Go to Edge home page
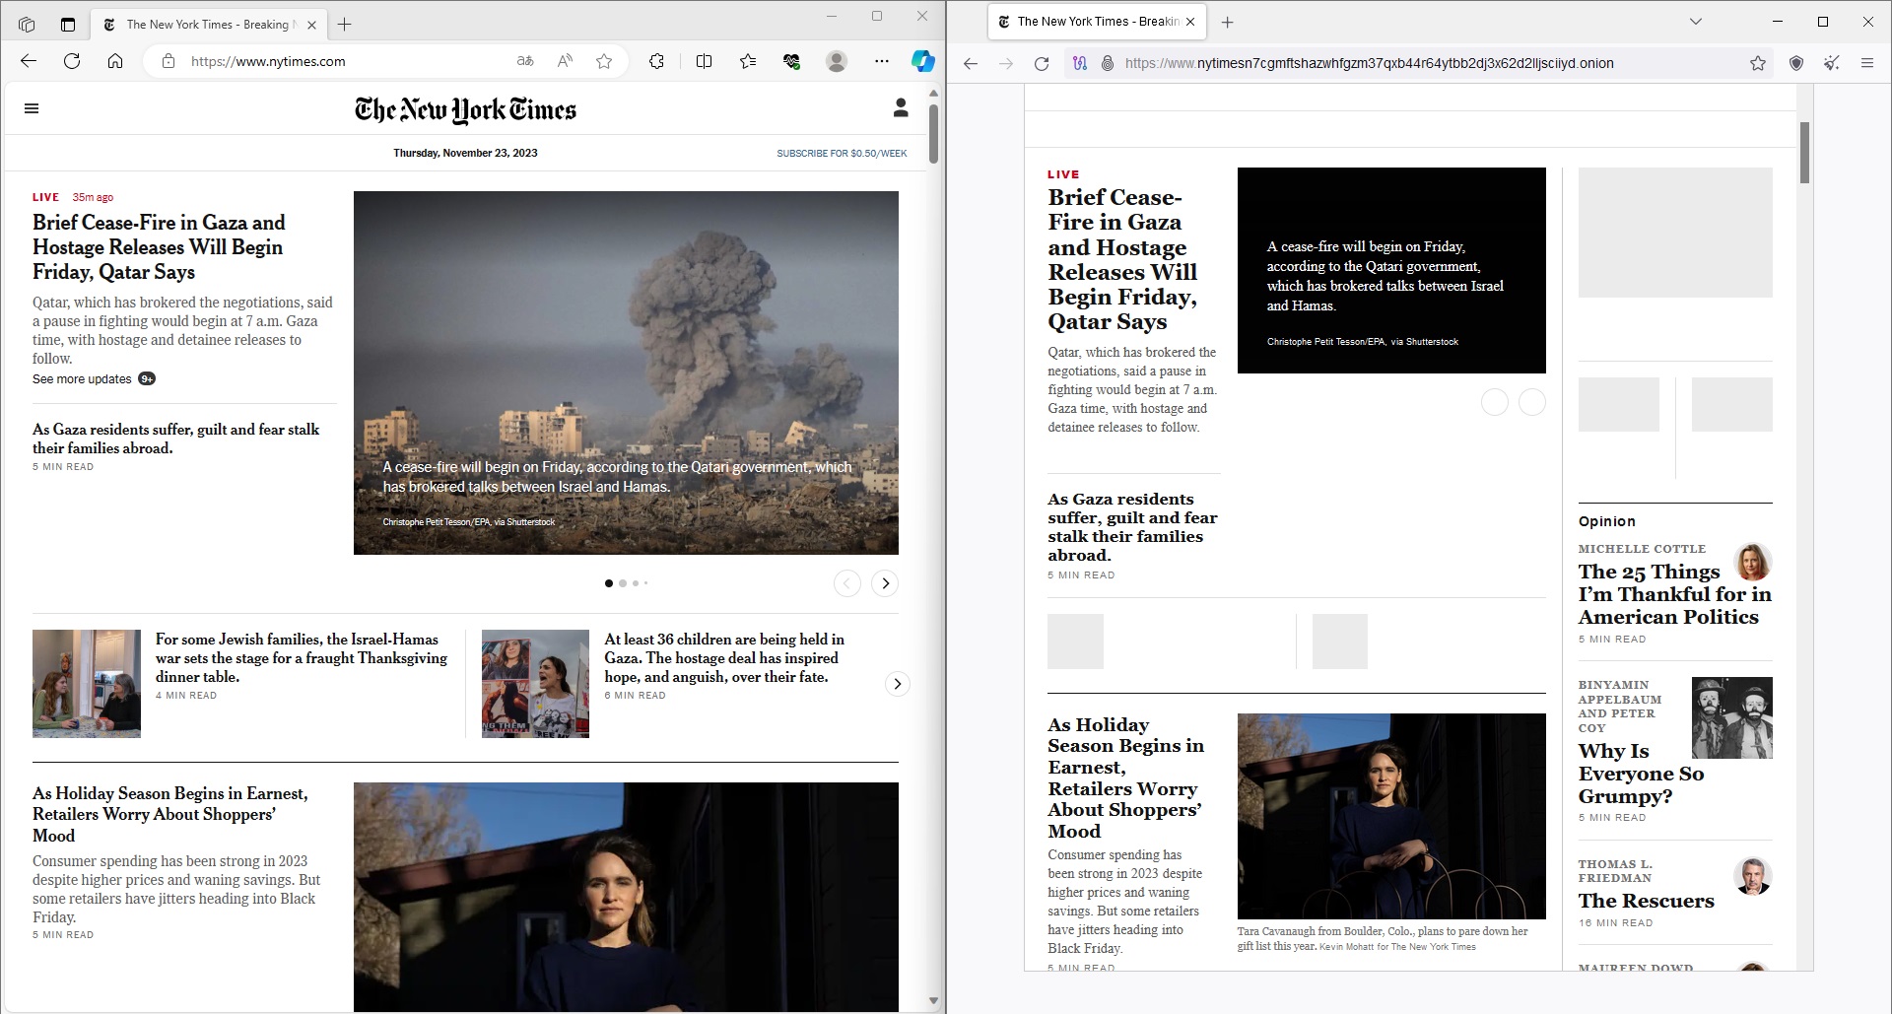The image size is (1892, 1014). pyautogui.click(x=115, y=61)
